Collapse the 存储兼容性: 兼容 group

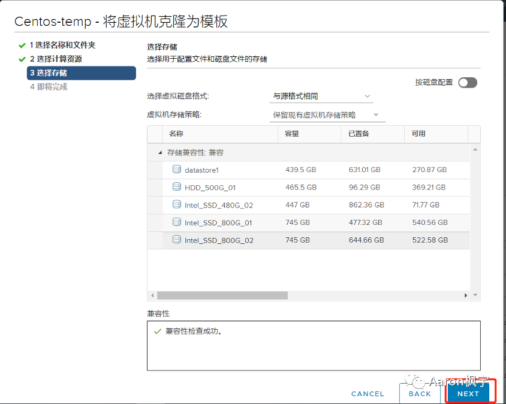coord(160,153)
